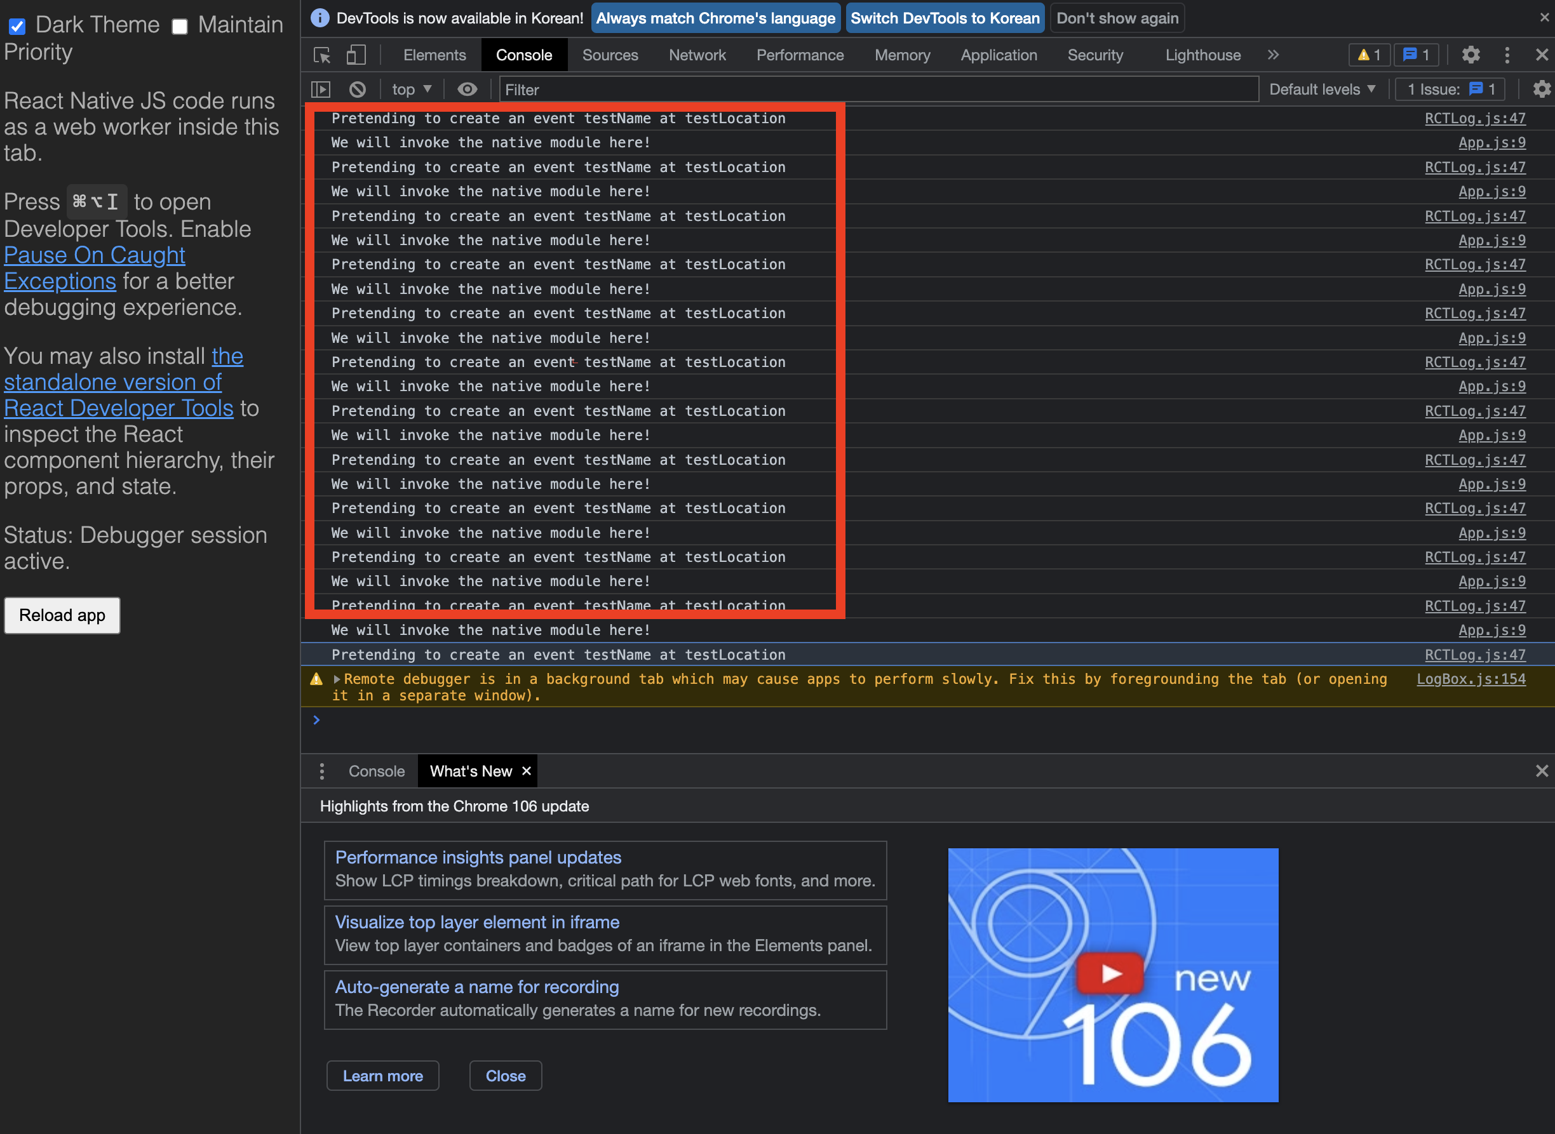Show more DevTools tabs chevron
1555x1134 pixels.
pyautogui.click(x=1274, y=55)
